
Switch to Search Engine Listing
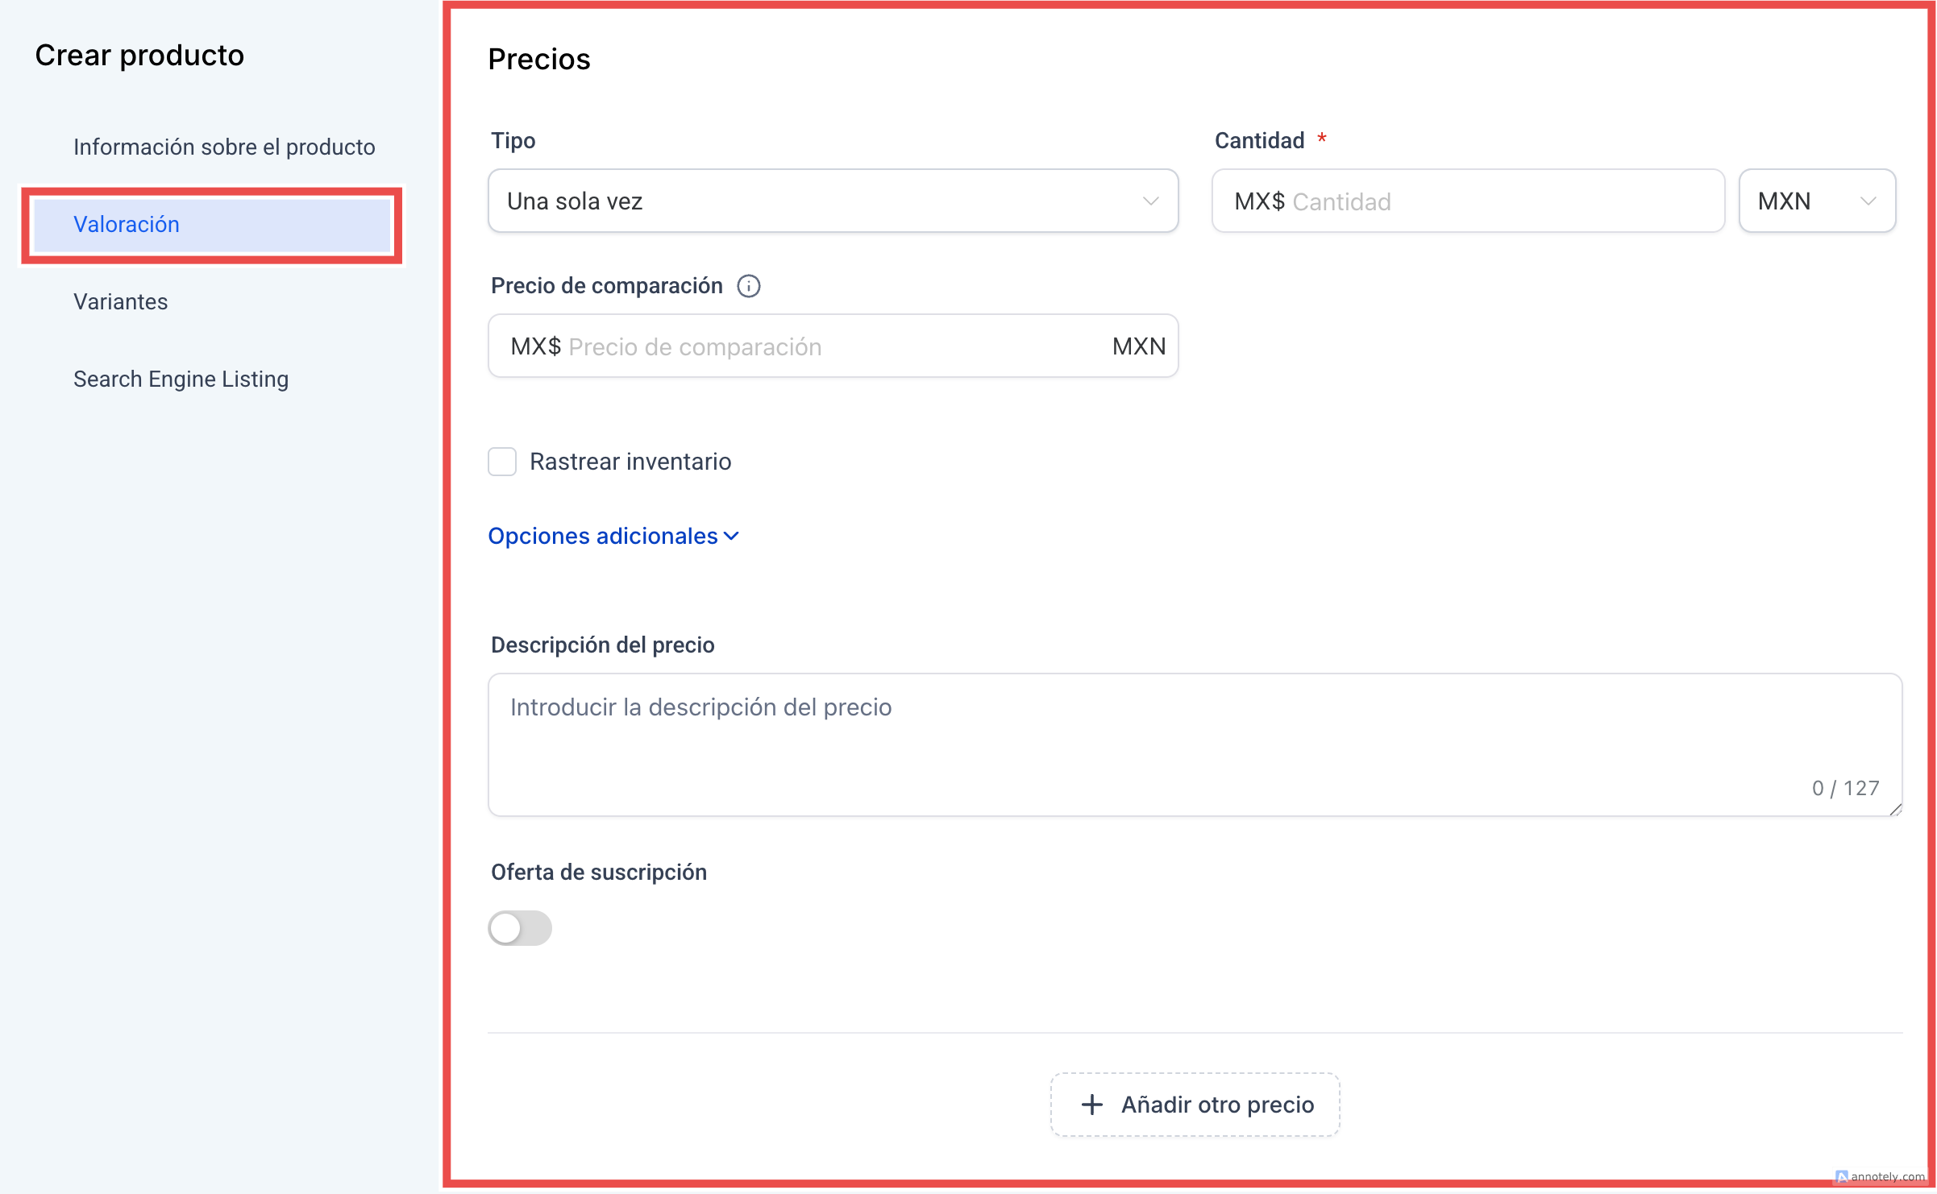pyautogui.click(x=181, y=379)
